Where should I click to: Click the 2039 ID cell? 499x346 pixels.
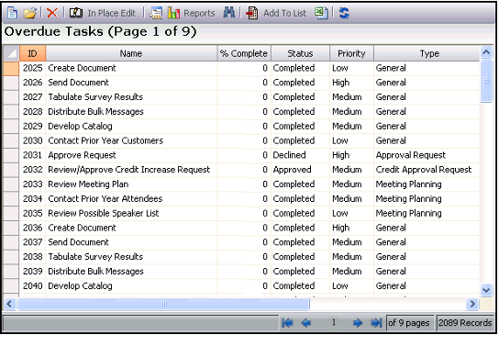(32, 272)
